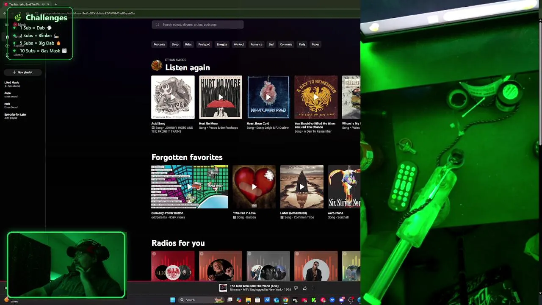This screenshot has height=305, width=542.
Task: Mute the tab using its speaker icon
Action: pos(43,4)
